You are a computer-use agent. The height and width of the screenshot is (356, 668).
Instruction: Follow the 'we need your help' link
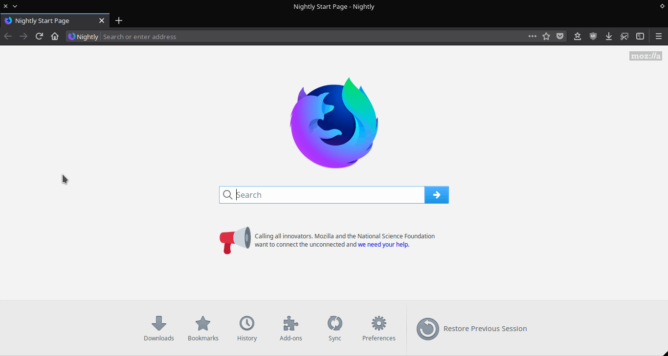[x=383, y=244]
